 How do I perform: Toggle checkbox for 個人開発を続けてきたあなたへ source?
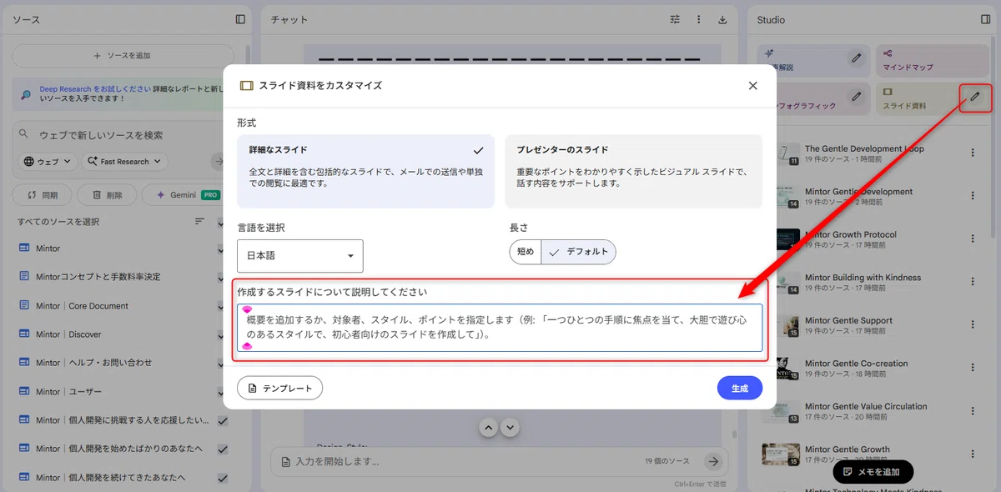[223, 478]
